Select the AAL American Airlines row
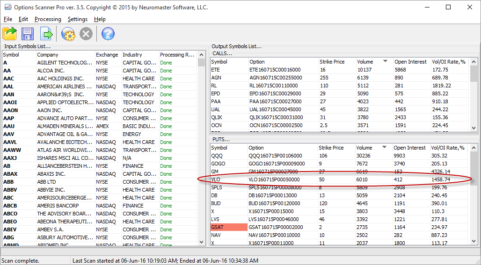This screenshot has width=481, height=265. click(99, 87)
